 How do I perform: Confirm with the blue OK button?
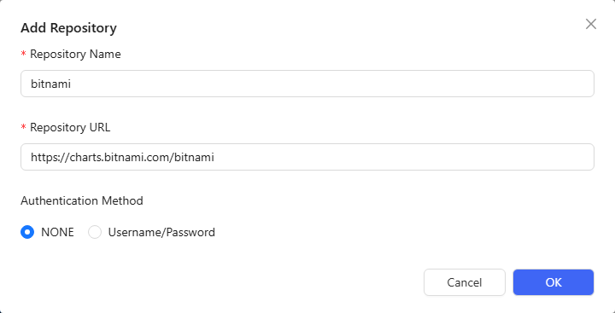[x=553, y=282]
